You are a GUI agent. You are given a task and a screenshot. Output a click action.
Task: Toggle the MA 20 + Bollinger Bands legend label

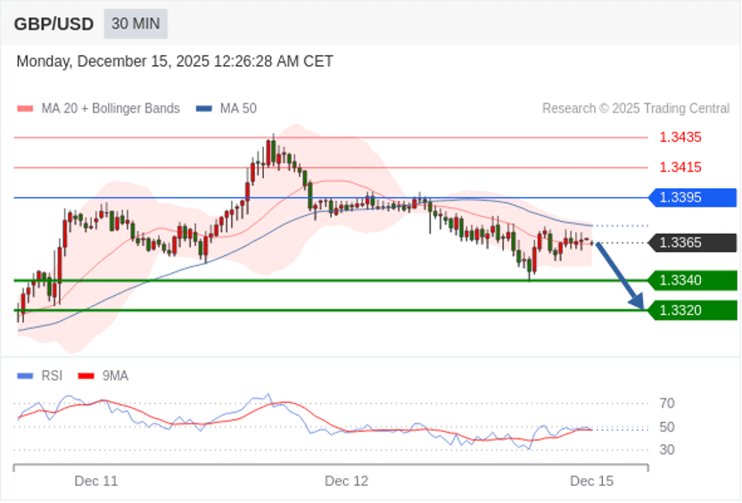[x=110, y=109]
